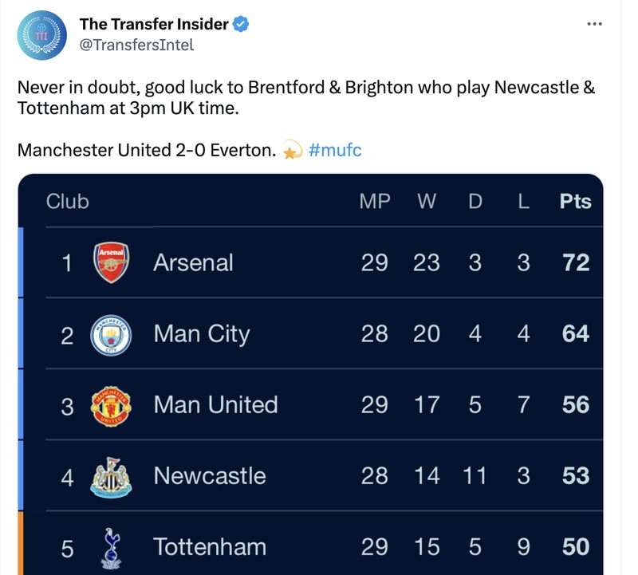Click Man City's 64 points value
Viewport: 638px width, 575px height.
click(x=575, y=333)
